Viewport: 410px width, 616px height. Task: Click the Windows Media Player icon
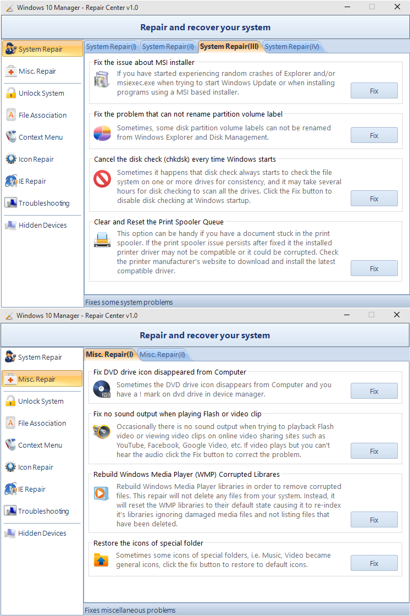pos(101,493)
